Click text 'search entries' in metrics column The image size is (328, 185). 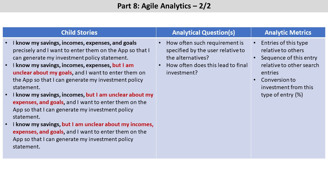click(290, 69)
